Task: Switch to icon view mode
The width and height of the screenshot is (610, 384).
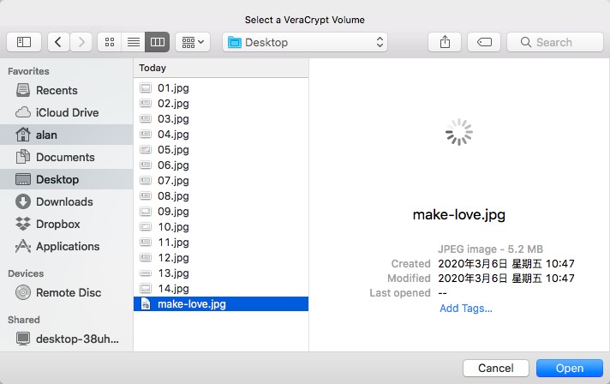Action: tap(110, 42)
